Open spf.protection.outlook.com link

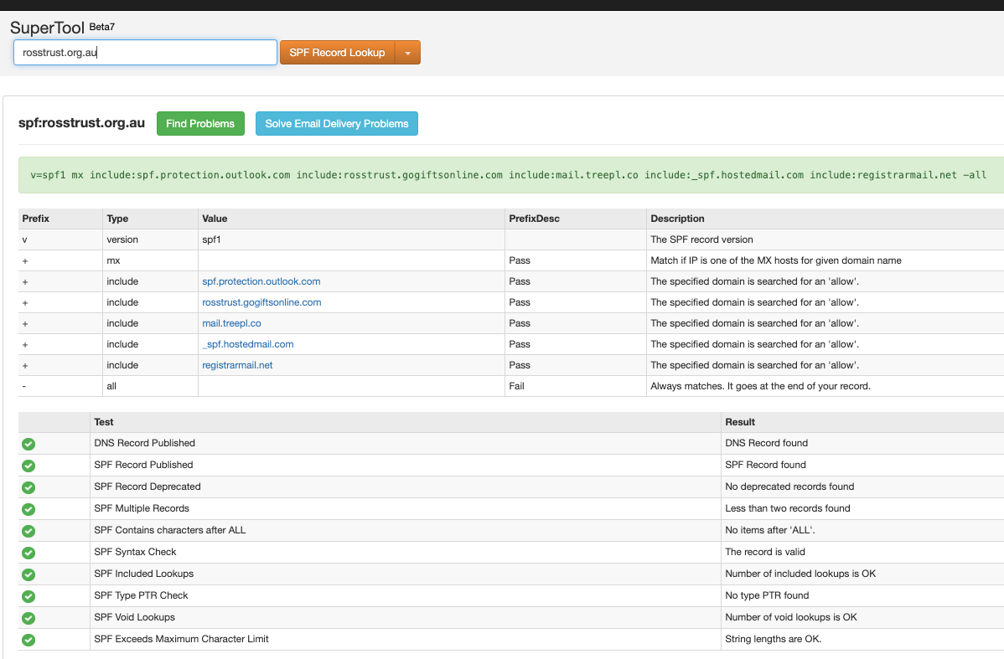tap(261, 281)
